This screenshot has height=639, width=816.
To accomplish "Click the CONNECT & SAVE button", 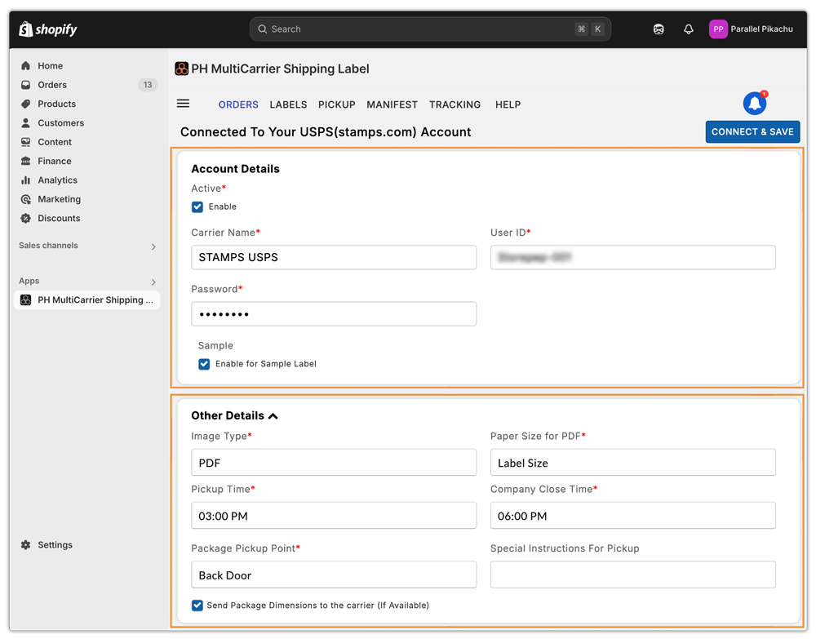I will pos(752,131).
